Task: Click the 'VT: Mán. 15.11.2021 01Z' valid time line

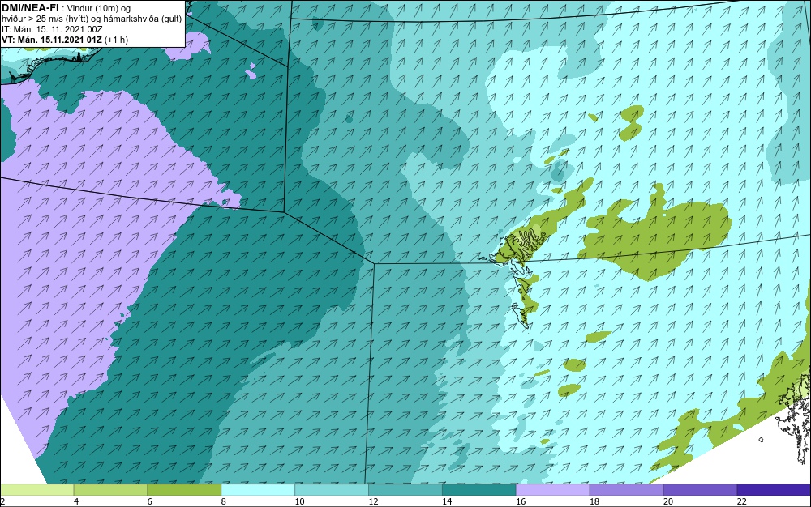Action: 52,40
